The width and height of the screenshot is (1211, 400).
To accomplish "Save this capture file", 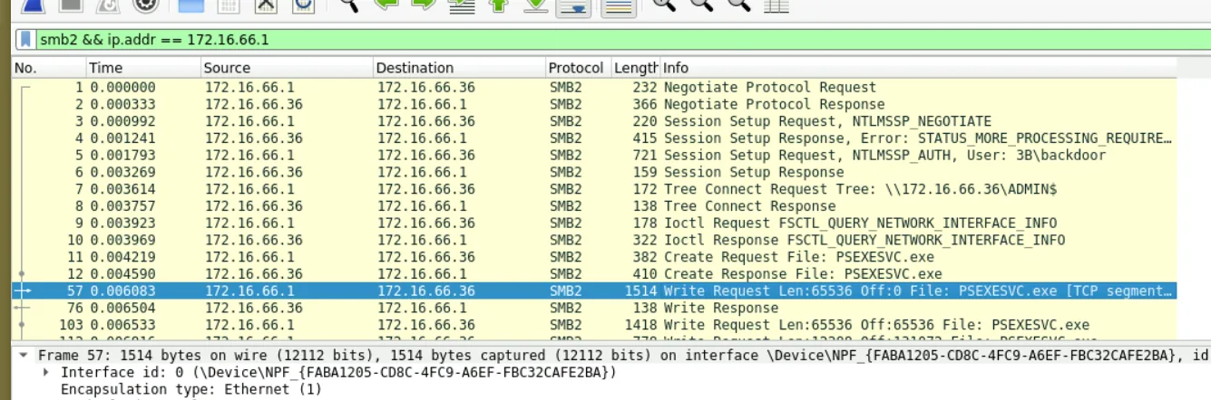I will coord(228,5).
